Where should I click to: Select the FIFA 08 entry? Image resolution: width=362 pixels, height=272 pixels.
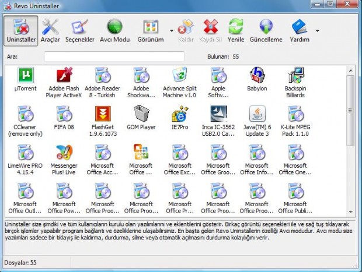tap(64, 118)
